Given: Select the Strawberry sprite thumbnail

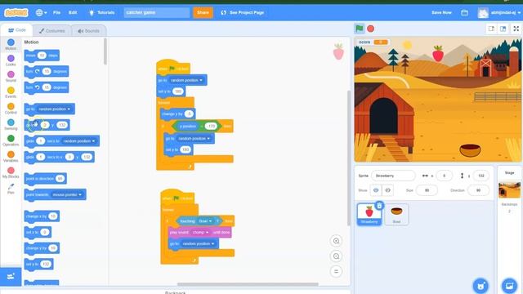Looking at the screenshot, I should [x=369, y=215].
